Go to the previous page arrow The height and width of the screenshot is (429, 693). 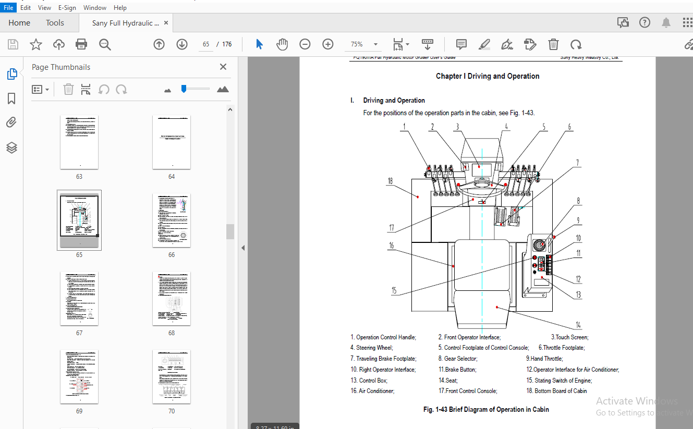[x=159, y=44]
